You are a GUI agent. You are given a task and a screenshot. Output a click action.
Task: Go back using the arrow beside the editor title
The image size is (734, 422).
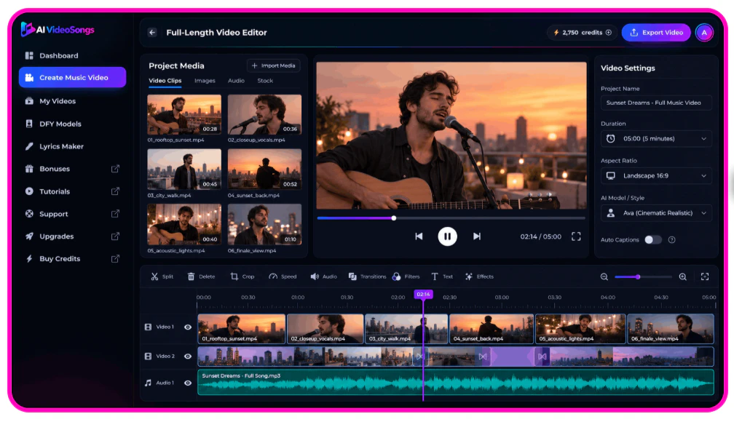tap(152, 32)
